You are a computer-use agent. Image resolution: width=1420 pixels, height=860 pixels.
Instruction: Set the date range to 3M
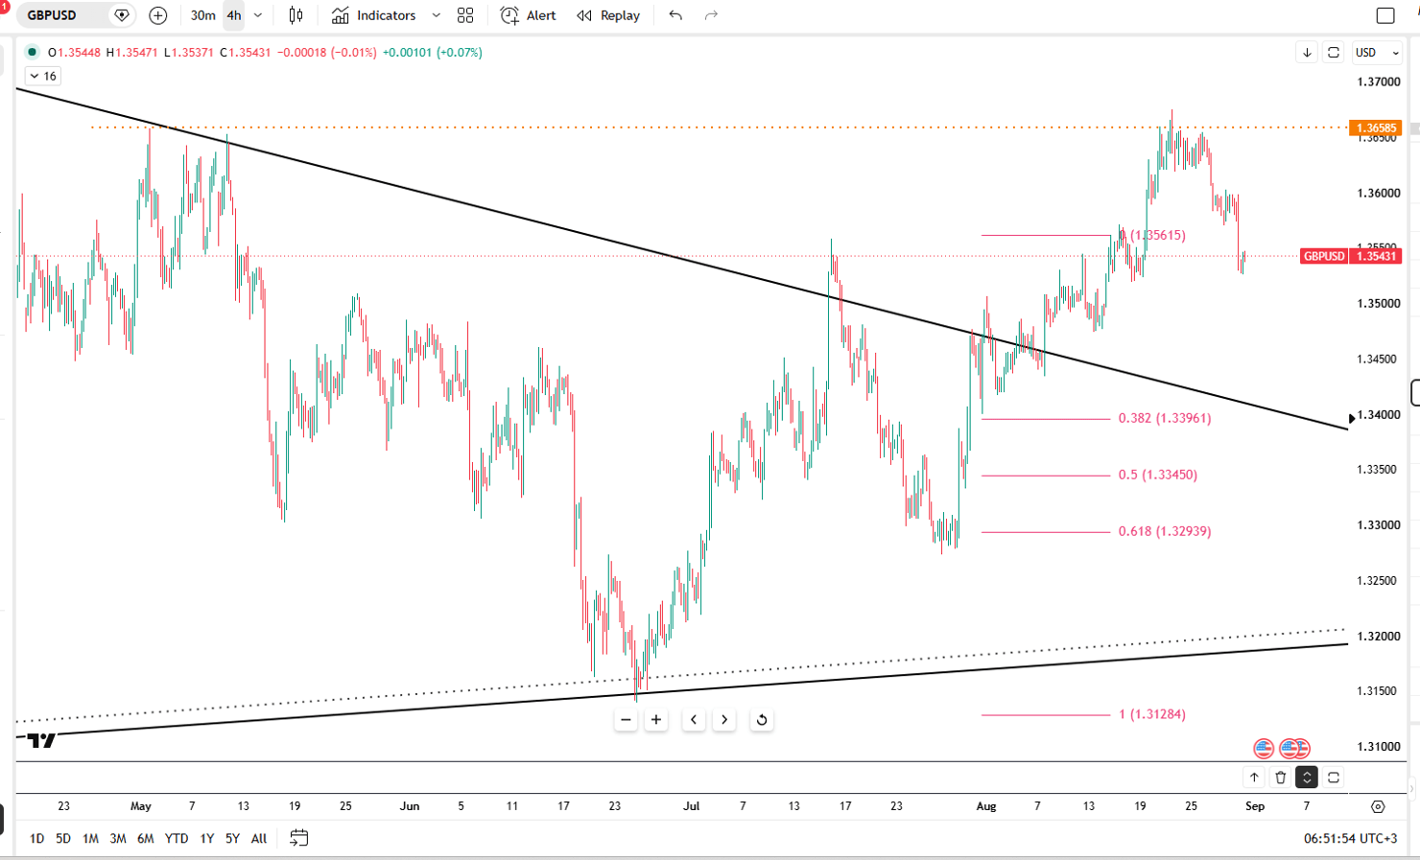point(118,838)
